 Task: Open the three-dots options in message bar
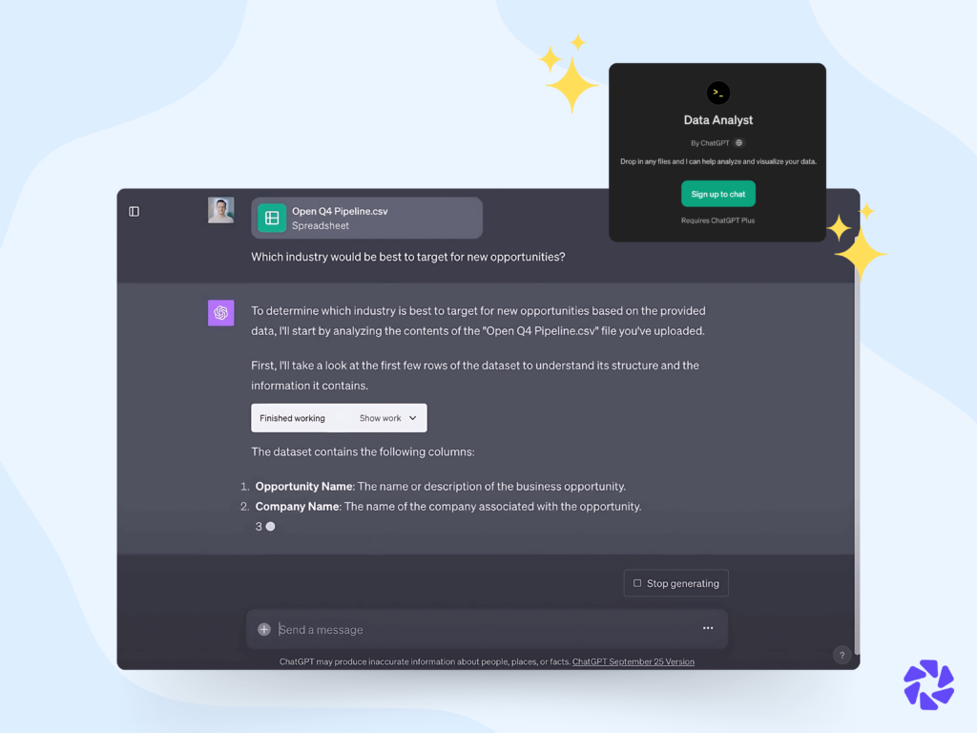(708, 628)
